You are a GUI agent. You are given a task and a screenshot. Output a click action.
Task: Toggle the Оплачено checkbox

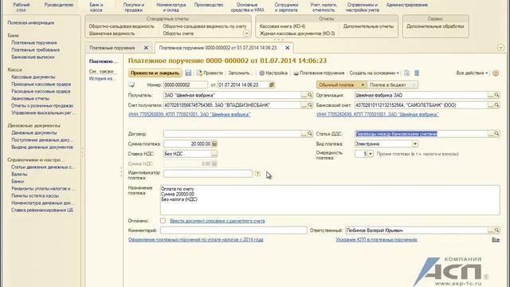pos(163,221)
